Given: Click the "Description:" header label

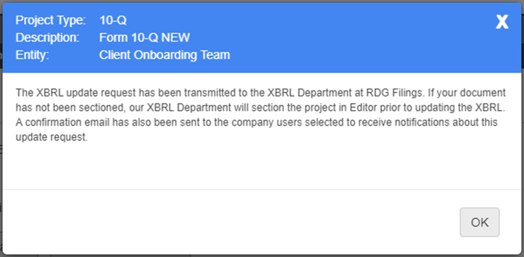Looking at the screenshot, I should (47, 38).
